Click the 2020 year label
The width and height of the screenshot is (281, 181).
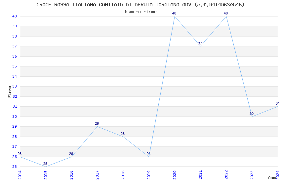click(x=175, y=175)
